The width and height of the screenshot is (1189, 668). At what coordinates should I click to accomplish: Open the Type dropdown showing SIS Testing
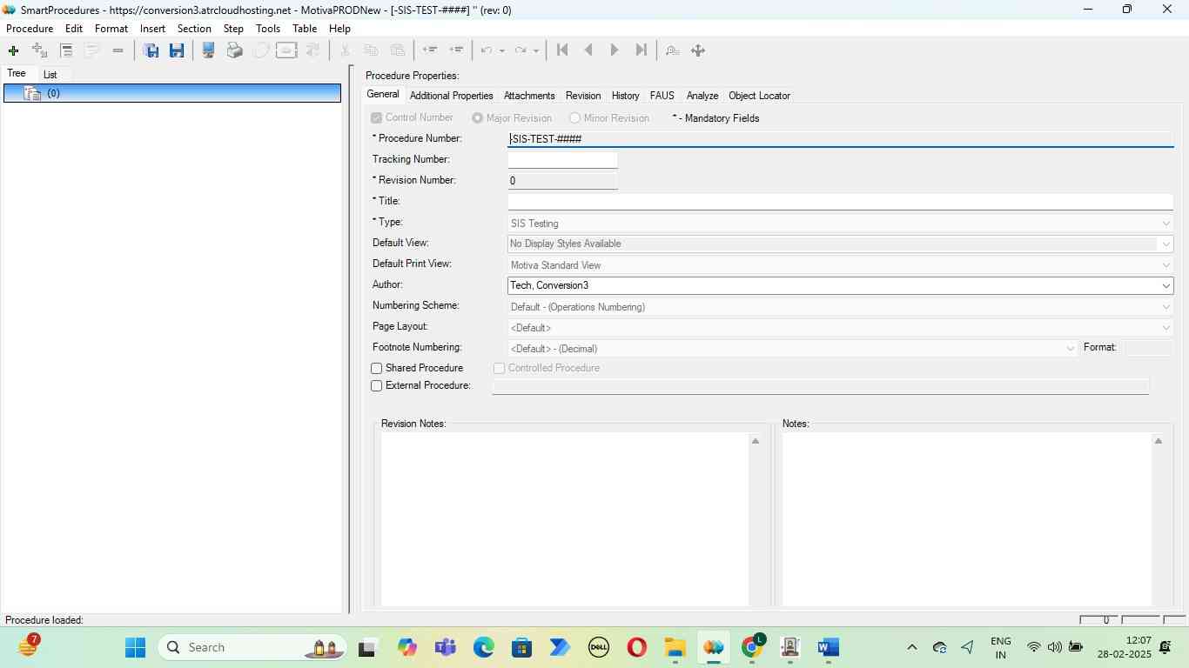[1165, 224]
